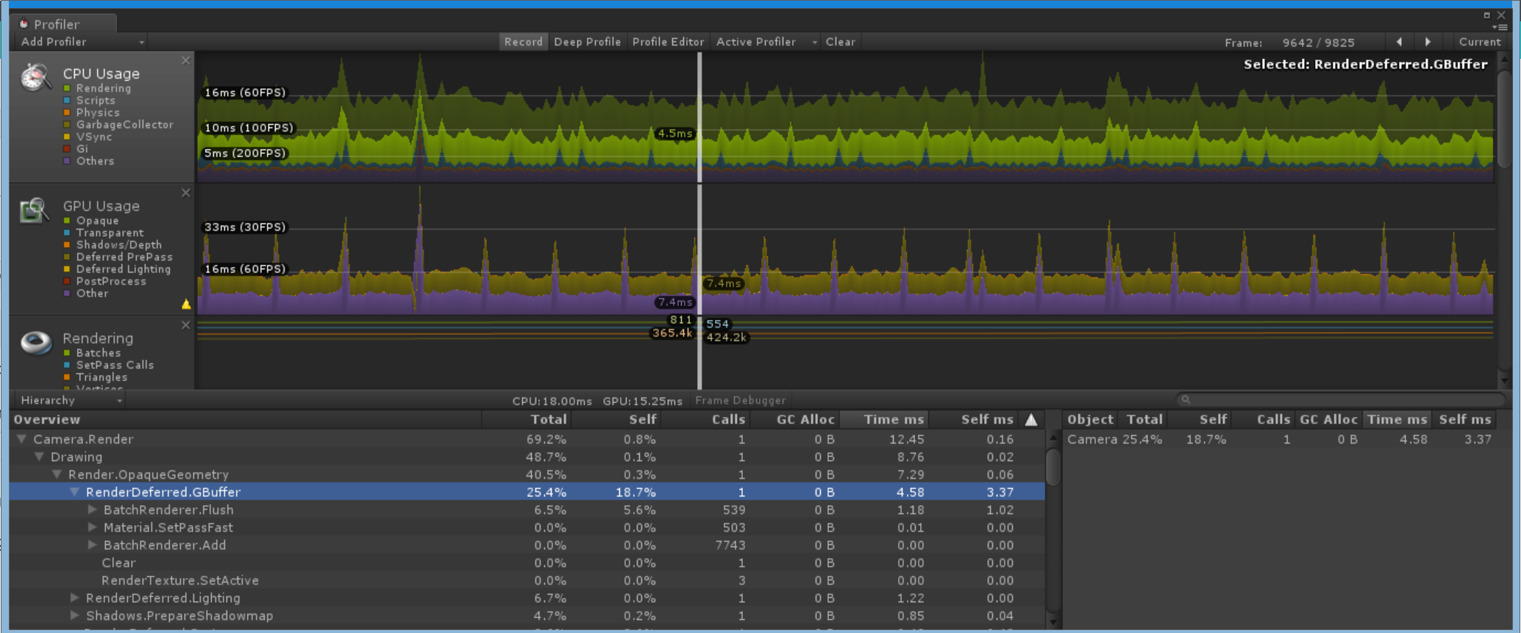The width and height of the screenshot is (1521, 633).
Task: Close the GPU Usage profiler module
Action: [186, 193]
